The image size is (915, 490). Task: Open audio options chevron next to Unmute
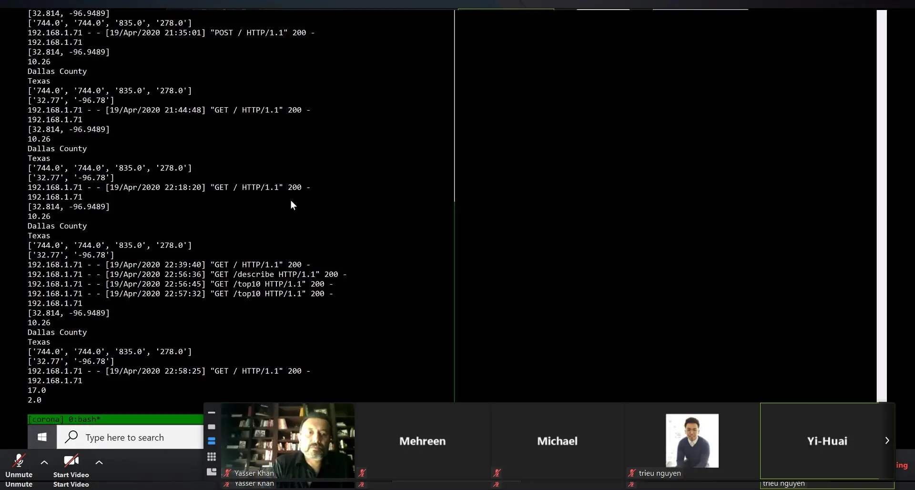43,462
